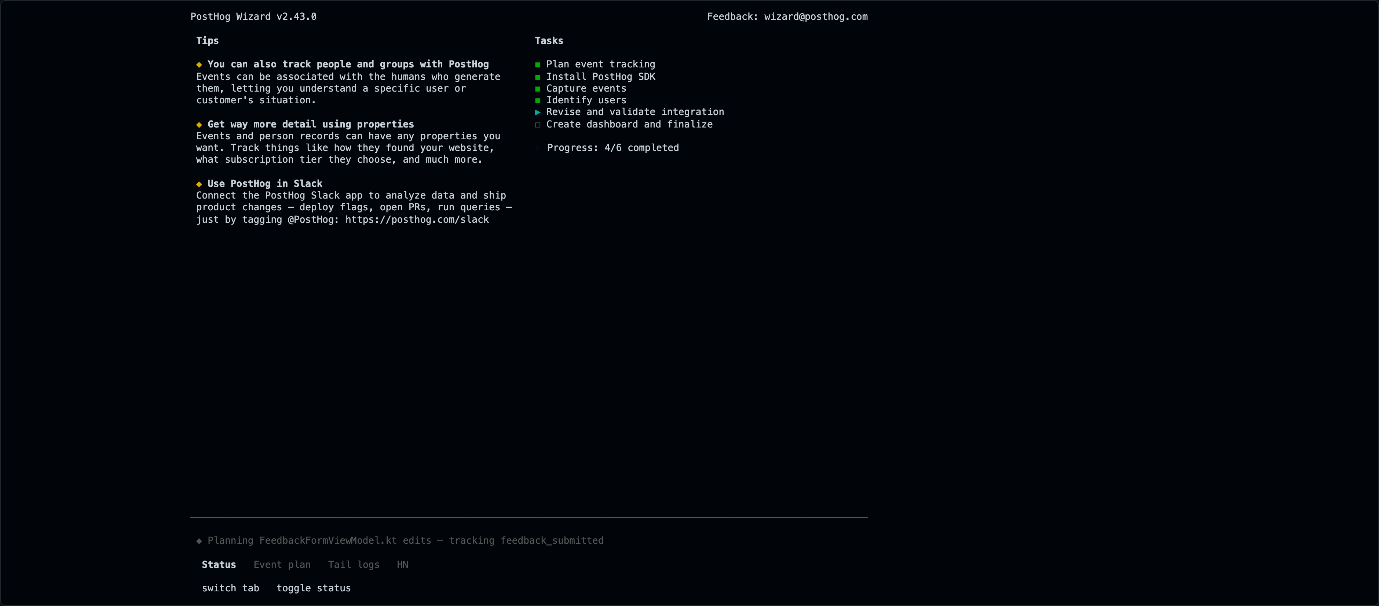Click the diamond bullet beside 'Get way more detail'
Screen dimensions: 1379x606
(x=199, y=125)
